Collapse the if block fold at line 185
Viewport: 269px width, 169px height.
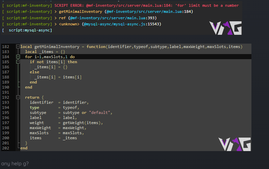pyautogui.click(x=18, y=62)
